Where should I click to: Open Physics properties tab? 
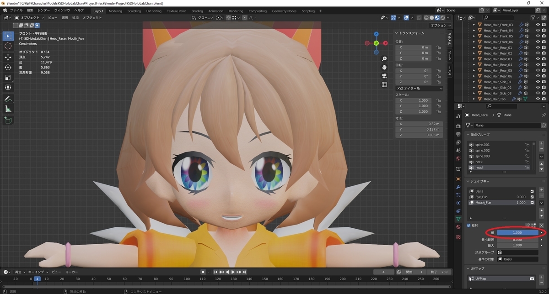coord(458,203)
